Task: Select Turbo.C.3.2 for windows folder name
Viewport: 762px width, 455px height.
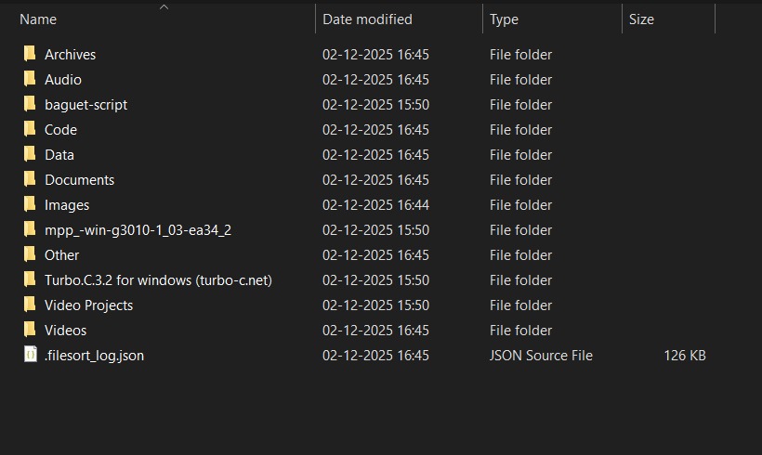Action: click(x=158, y=280)
